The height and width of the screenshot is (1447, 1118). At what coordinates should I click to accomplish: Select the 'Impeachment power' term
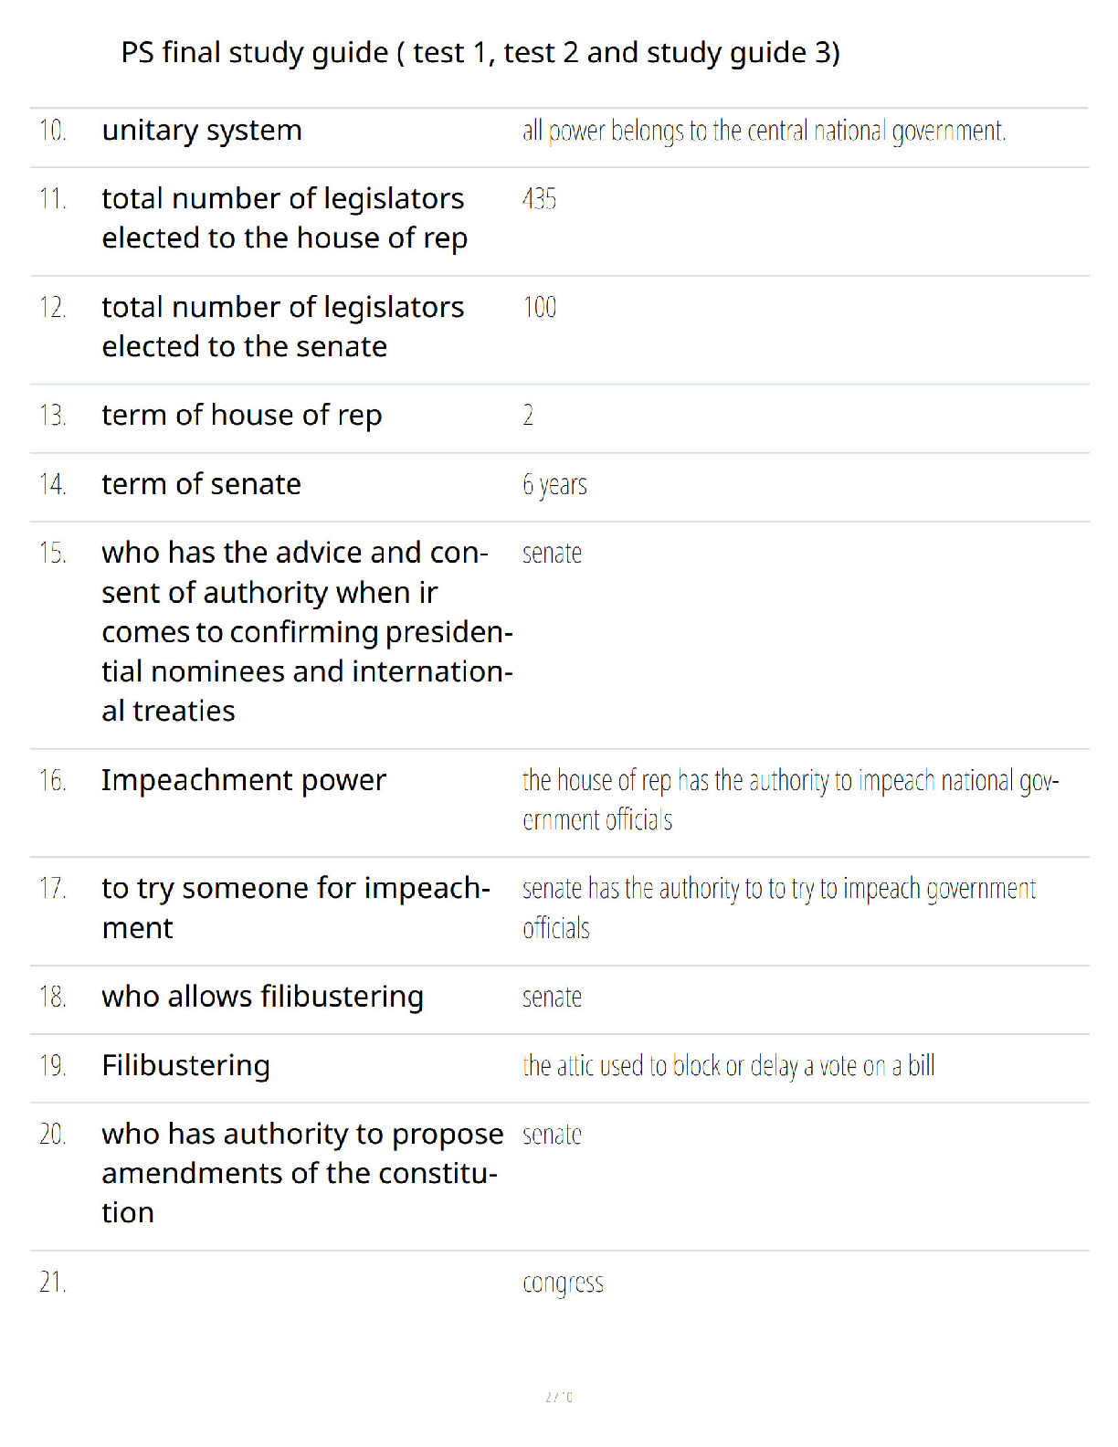pos(244,781)
